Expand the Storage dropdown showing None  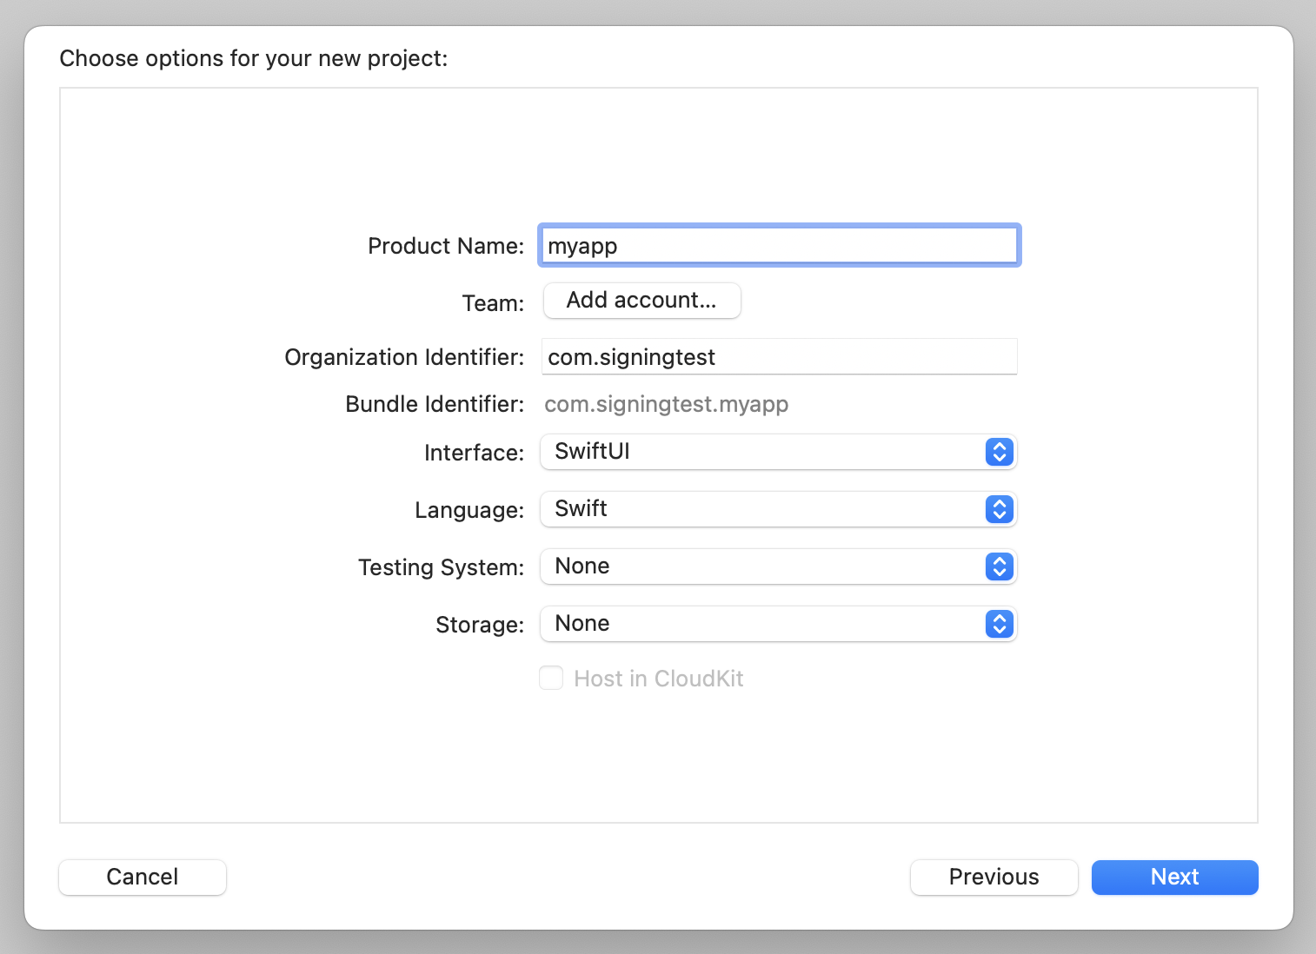(765, 624)
